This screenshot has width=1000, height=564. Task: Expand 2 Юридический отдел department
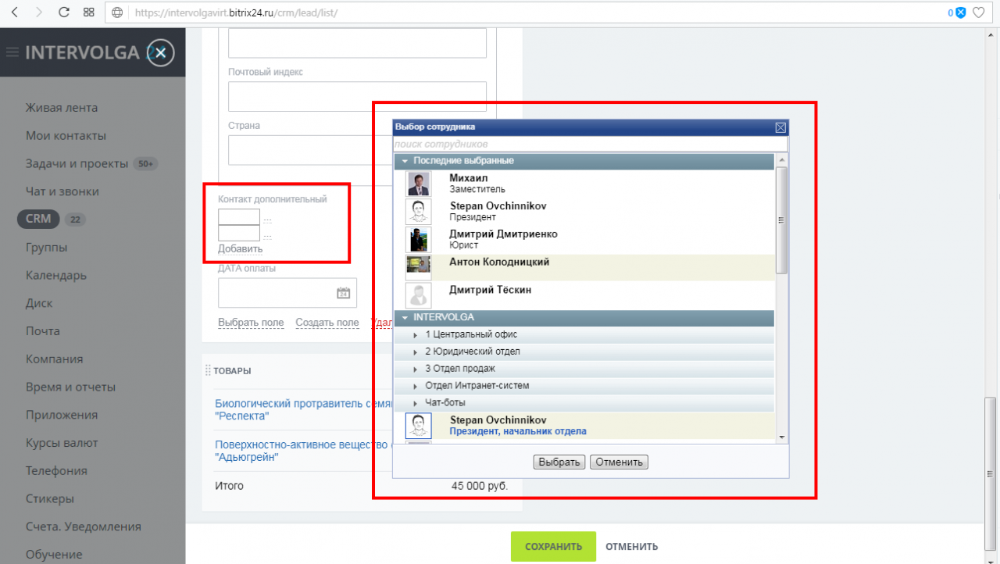tap(416, 352)
